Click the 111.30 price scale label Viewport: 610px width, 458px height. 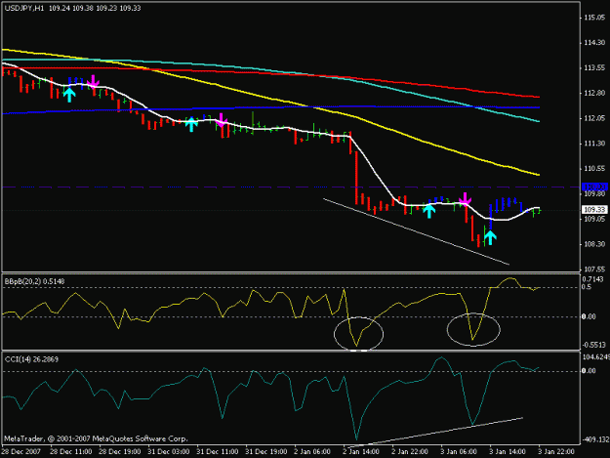(x=594, y=144)
